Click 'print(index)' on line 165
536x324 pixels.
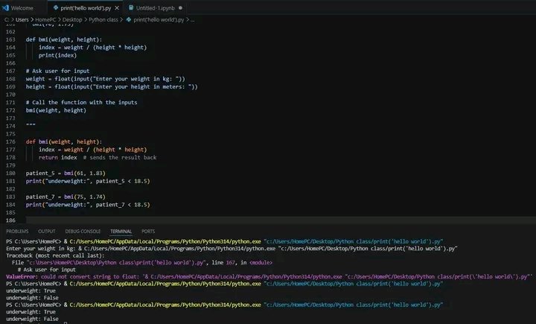point(57,55)
